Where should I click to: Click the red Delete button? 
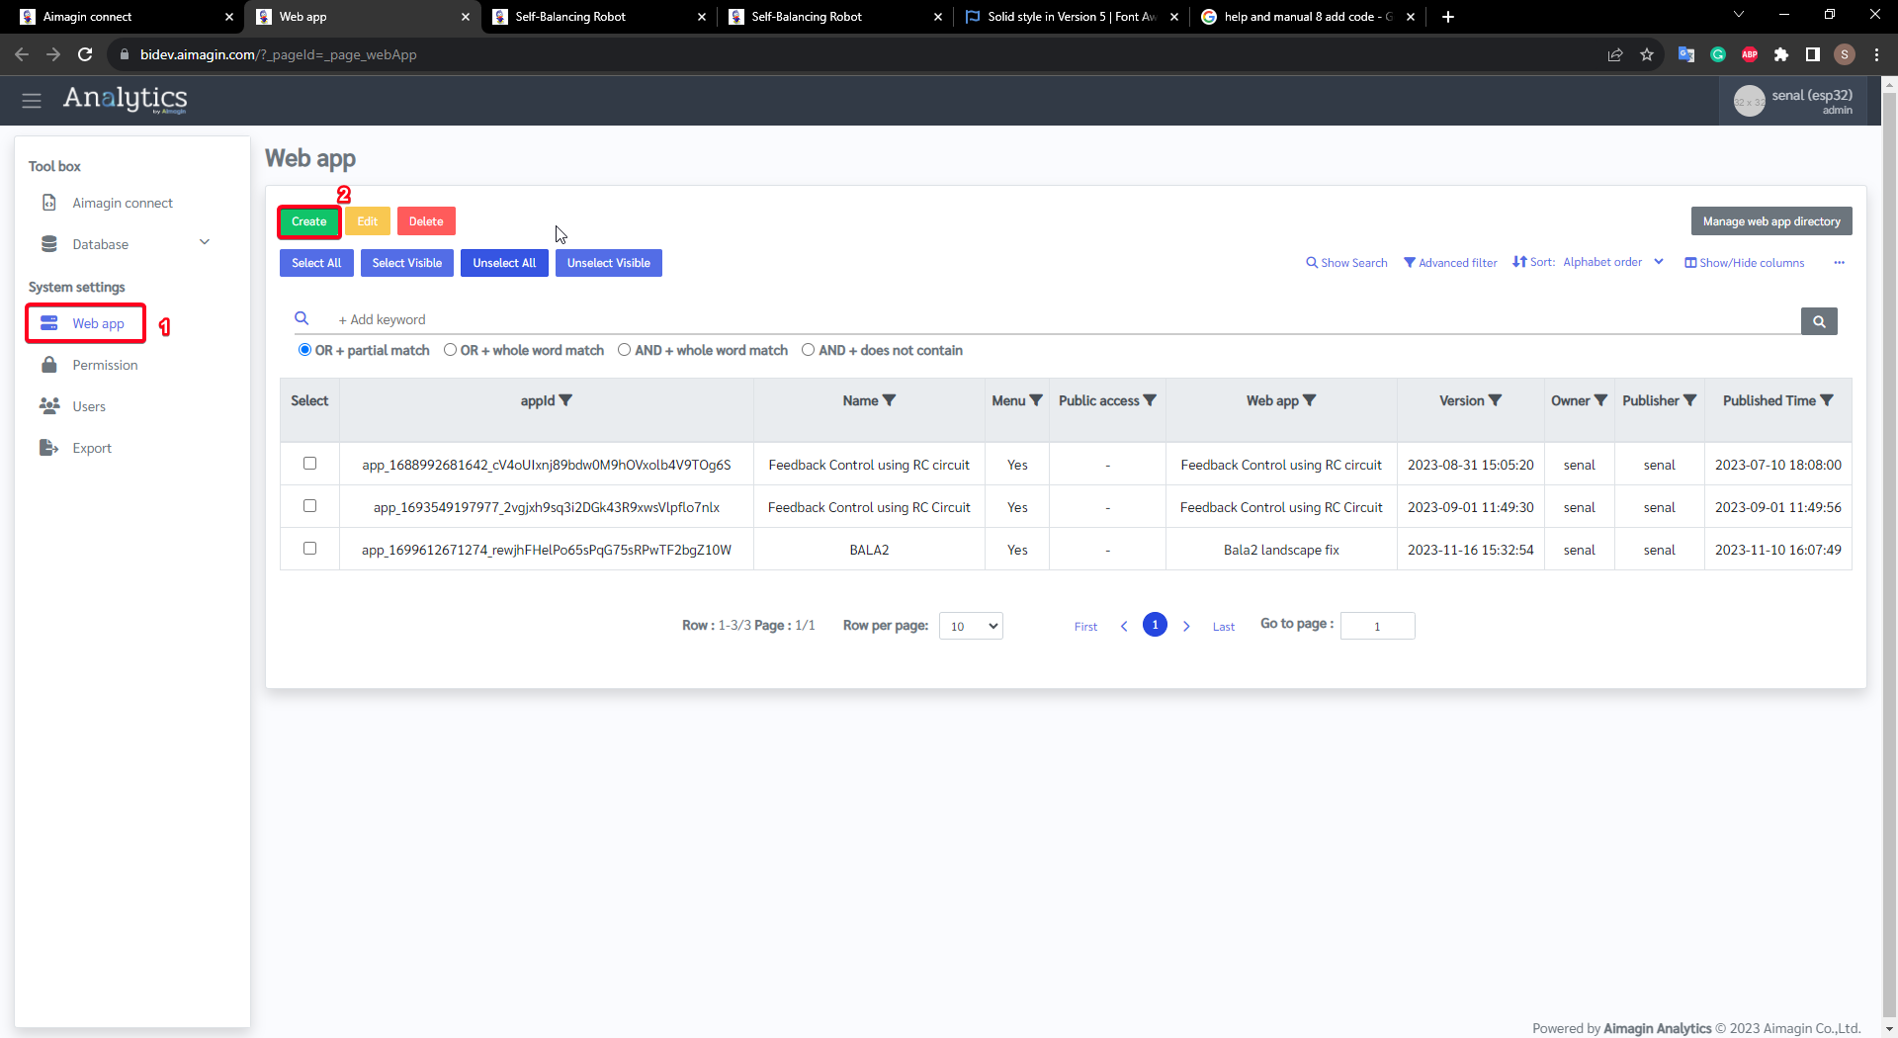coord(426,221)
